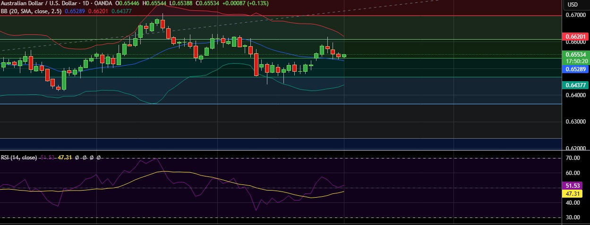The width and height of the screenshot is (590, 225).
Task: Click the Australian Dollar / U.S. Dollar symbol title
Action: coord(39,3)
